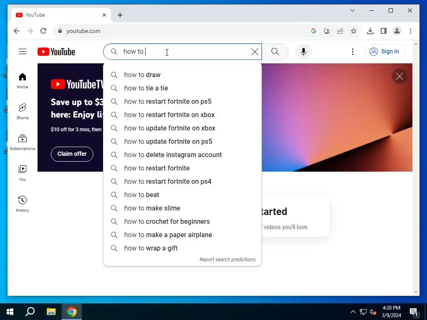427x320 pixels.
Task: Choose "how to restart fortnite on xbox"
Action: (183, 115)
